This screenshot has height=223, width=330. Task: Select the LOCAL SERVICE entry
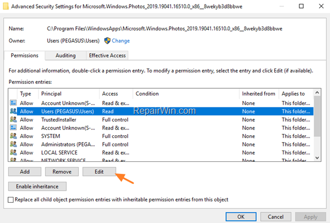click(60, 153)
